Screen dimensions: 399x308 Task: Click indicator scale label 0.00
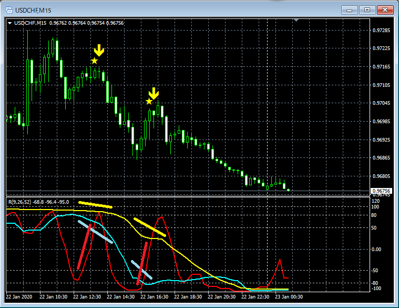point(376,250)
